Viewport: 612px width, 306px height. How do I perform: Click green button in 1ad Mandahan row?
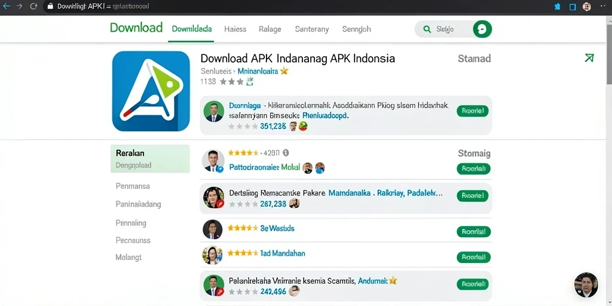coord(473,258)
